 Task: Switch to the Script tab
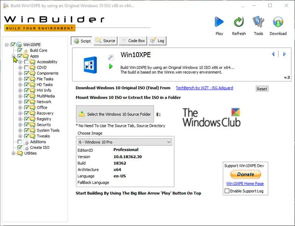(x=82, y=41)
